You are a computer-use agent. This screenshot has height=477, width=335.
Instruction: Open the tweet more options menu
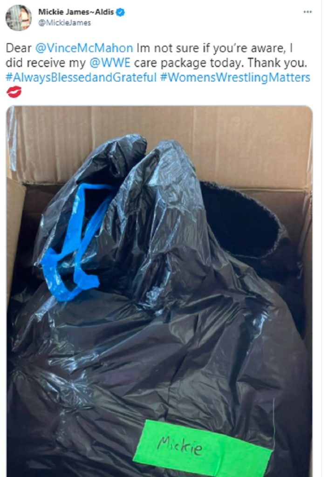[308, 12]
